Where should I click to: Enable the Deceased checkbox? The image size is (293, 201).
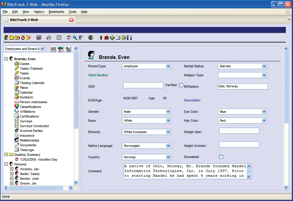coord(221,156)
